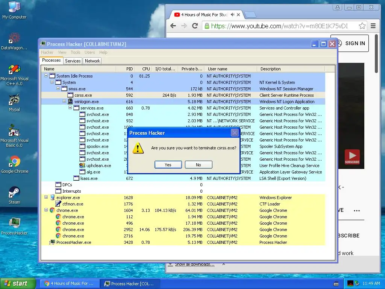Open the View menu
The height and width of the screenshot is (289, 385).
62,52
